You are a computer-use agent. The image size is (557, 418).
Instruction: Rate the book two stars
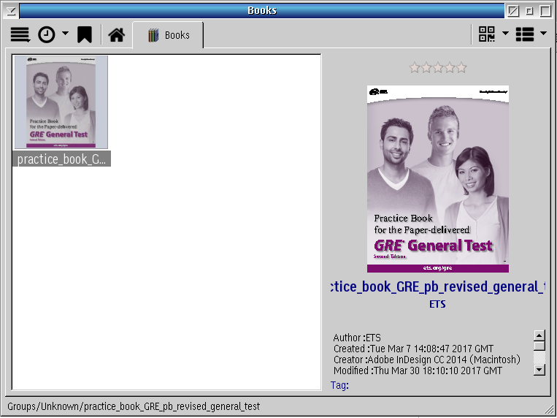[426, 67]
